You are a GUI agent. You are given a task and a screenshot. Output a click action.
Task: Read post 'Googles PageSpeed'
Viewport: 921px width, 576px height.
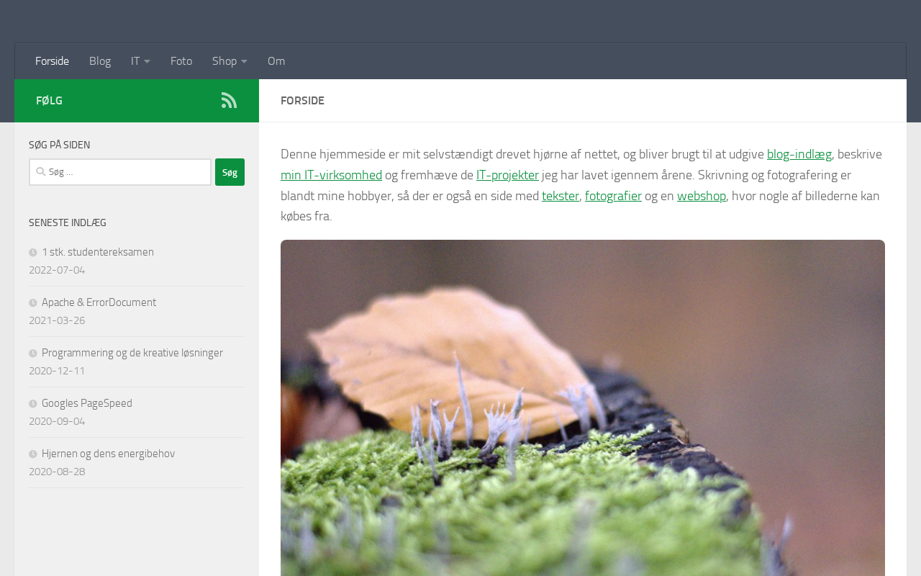[x=87, y=403]
